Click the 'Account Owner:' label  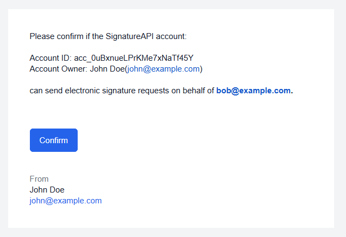point(59,69)
